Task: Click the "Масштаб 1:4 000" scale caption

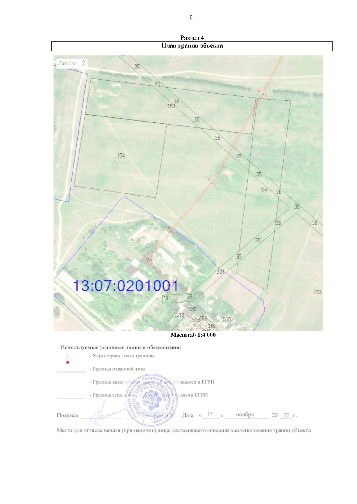Action: (x=193, y=335)
